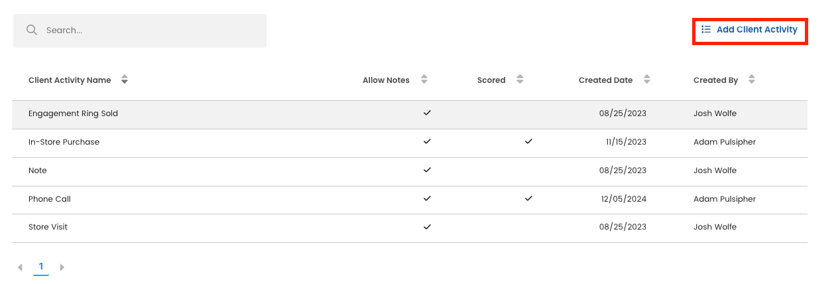Click the magnifying glass search icon

point(31,30)
